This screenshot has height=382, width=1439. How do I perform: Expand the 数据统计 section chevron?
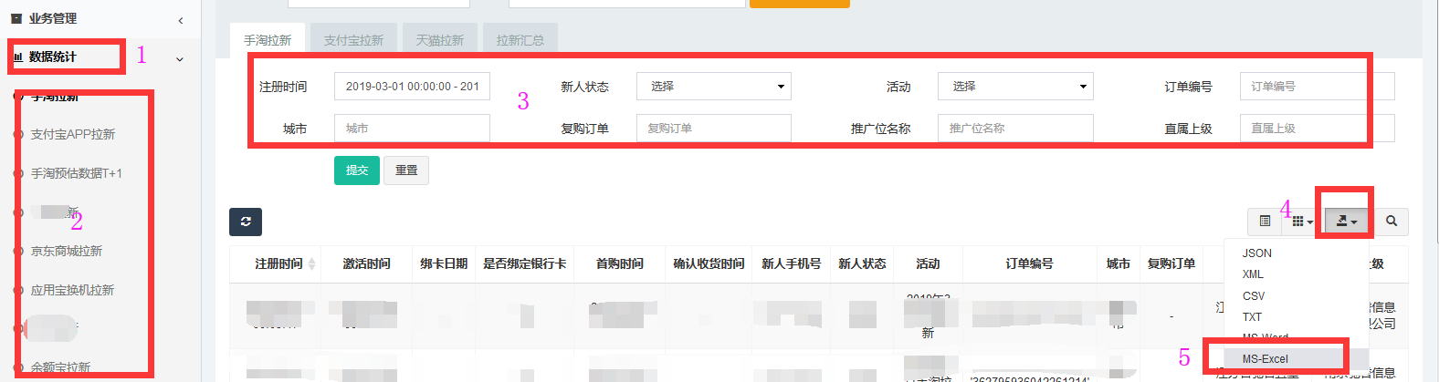click(180, 59)
